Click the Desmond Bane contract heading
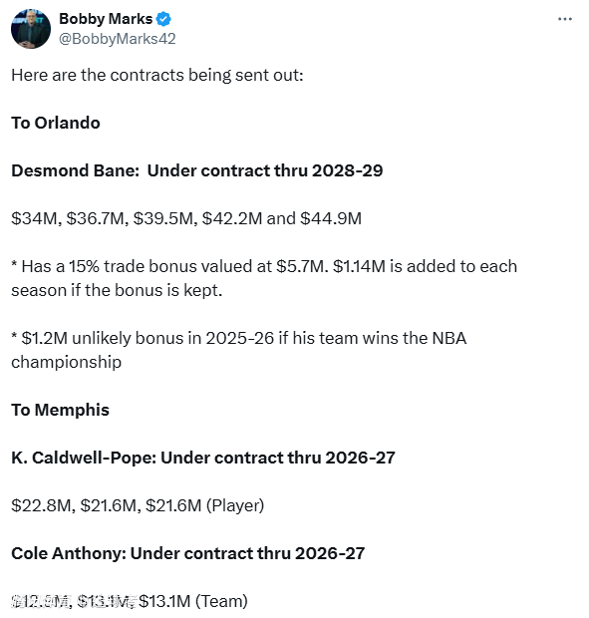Image resolution: width=589 pixels, height=618 pixels. coord(197,170)
